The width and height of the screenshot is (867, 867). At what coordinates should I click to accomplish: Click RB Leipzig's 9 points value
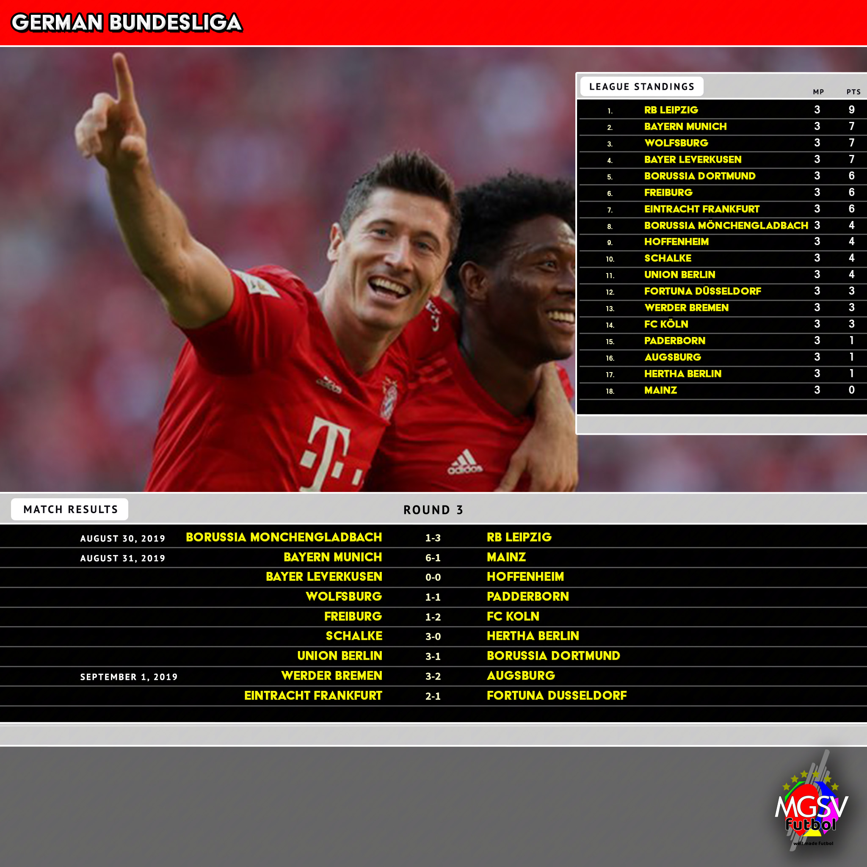tap(851, 110)
